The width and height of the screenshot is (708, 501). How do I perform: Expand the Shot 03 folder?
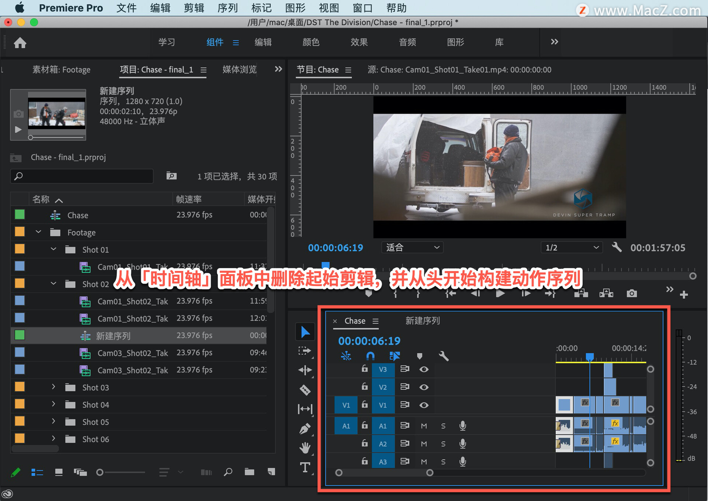[x=53, y=387]
